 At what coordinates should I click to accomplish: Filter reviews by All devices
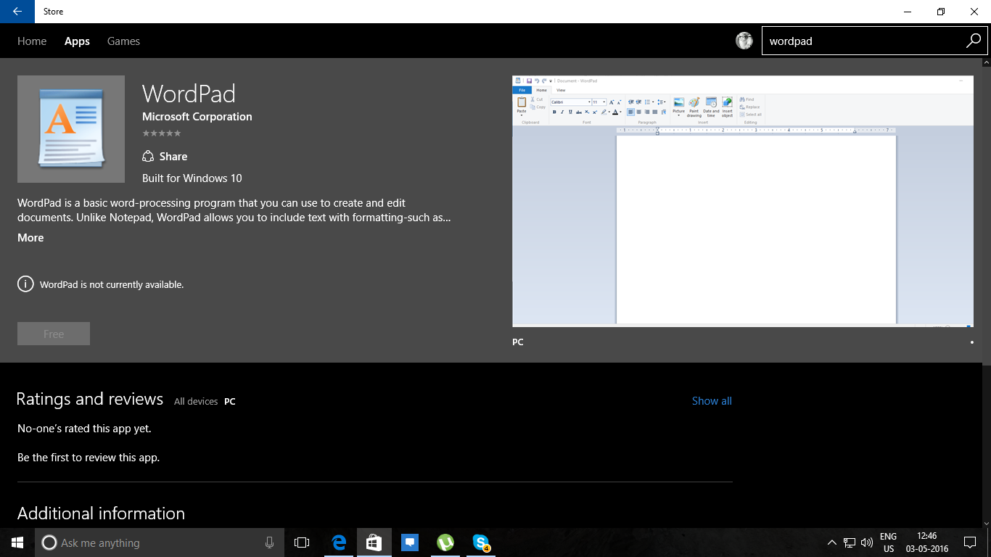(x=196, y=402)
